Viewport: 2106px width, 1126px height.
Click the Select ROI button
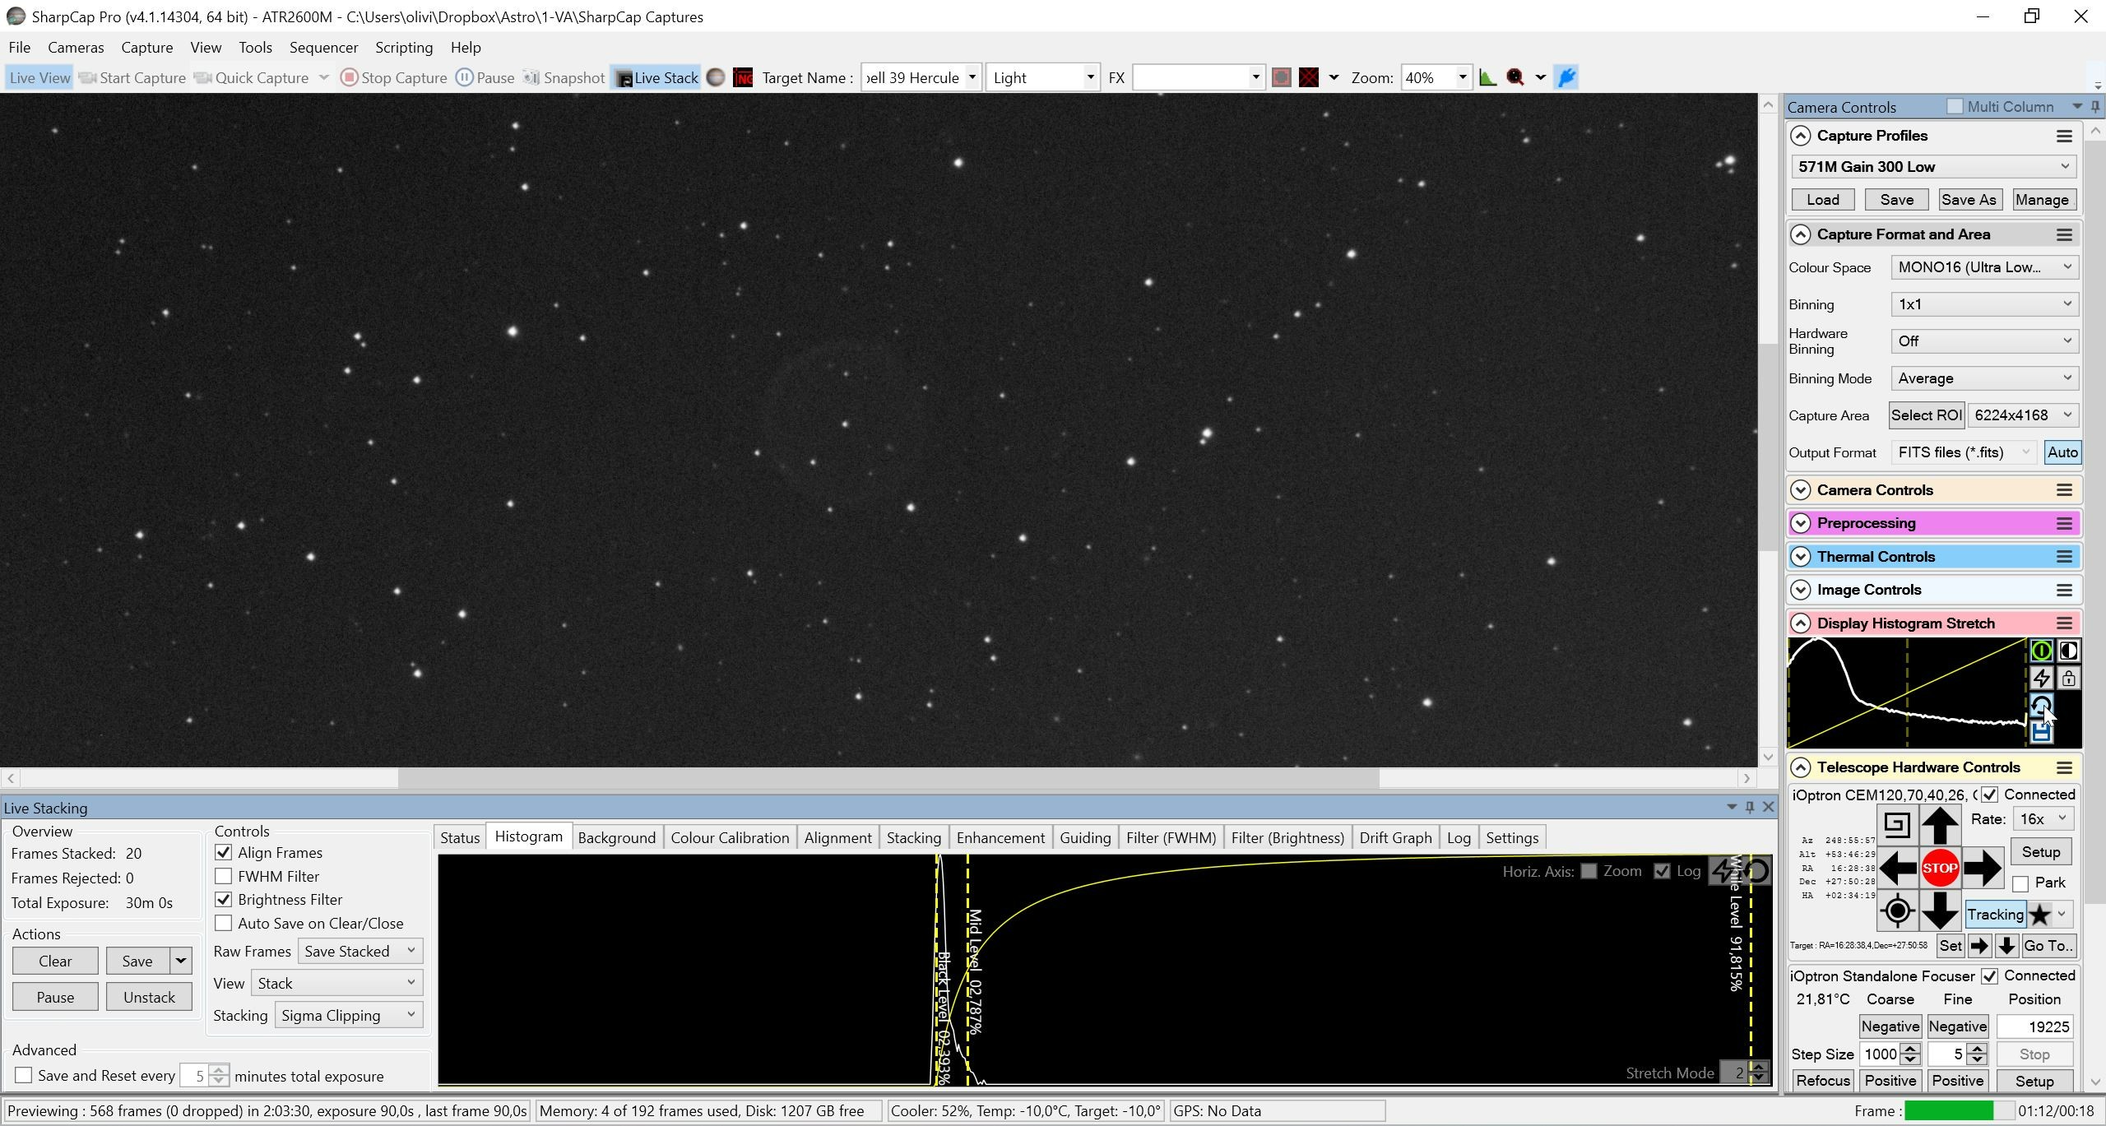(1926, 415)
